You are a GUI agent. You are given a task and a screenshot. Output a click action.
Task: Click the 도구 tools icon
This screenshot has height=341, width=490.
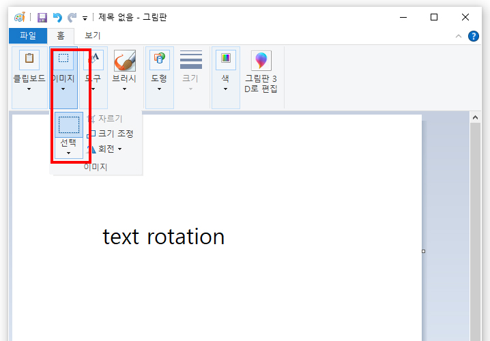(93, 59)
